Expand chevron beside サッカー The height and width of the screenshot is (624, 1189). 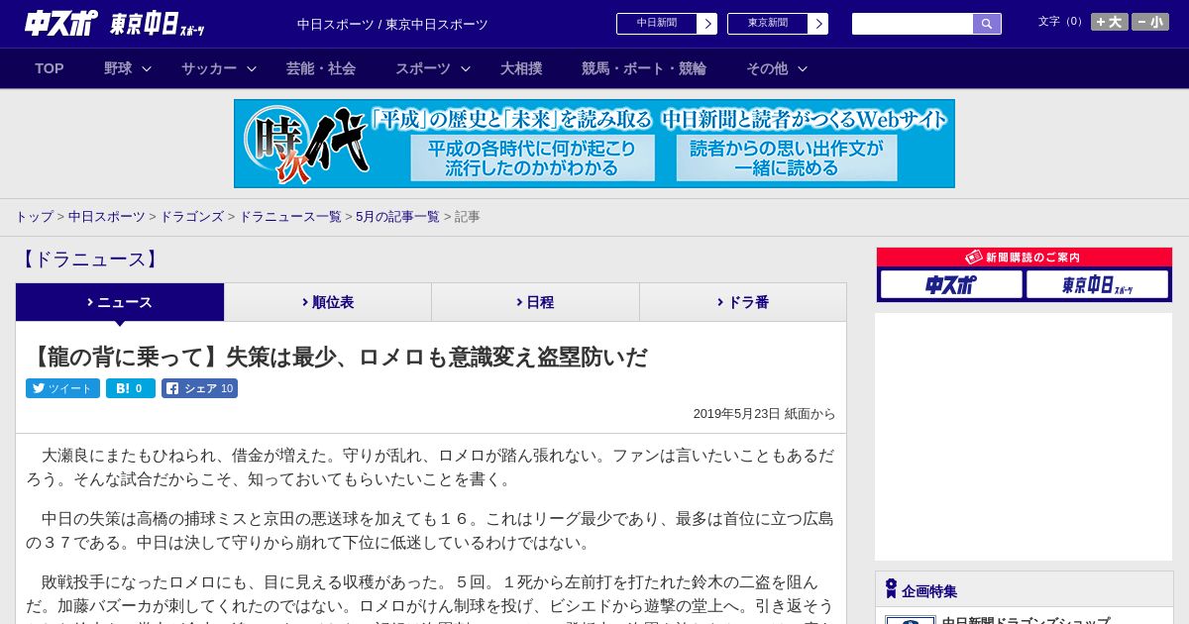[252, 68]
